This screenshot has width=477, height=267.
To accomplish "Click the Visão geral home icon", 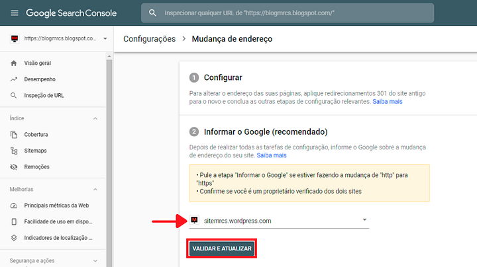I will (x=14, y=63).
